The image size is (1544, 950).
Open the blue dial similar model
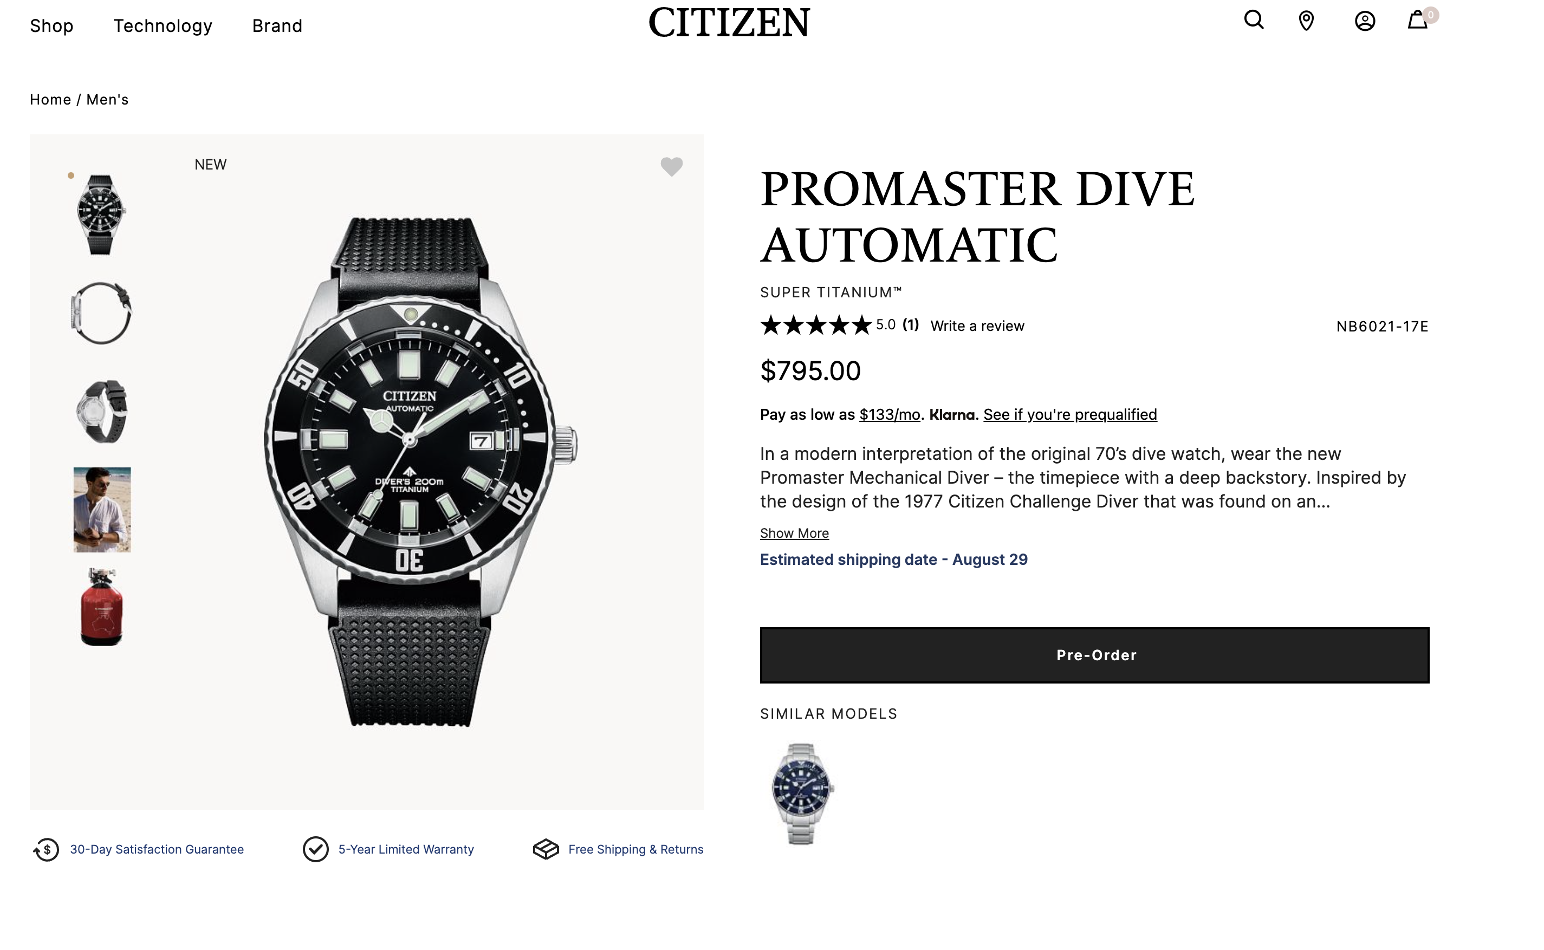point(801,793)
